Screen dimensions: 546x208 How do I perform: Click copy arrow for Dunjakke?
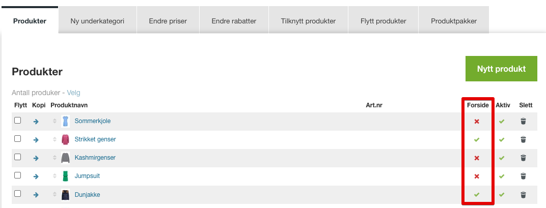tap(36, 195)
